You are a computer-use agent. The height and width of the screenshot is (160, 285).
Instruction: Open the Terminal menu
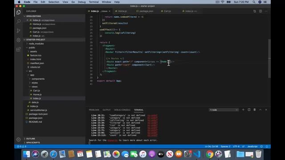coord(94,2)
